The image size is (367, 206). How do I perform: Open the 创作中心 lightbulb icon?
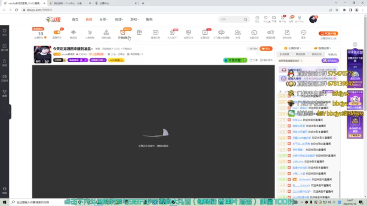(300, 19)
